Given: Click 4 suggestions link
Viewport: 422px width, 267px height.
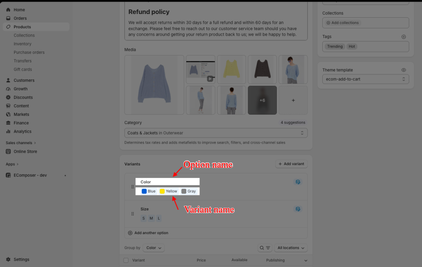Looking at the screenshot, I should pyautogui.click(x=293, y=123).
